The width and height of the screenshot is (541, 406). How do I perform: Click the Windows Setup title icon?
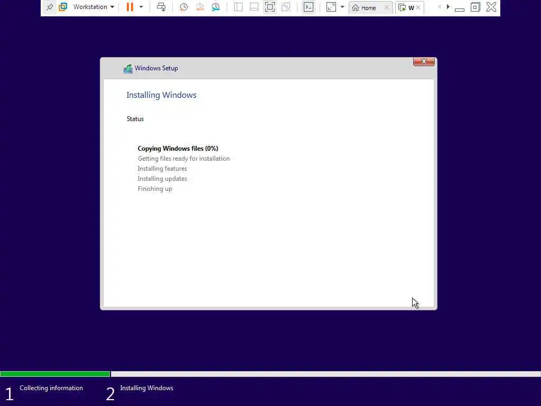click(x=128, y=69)
